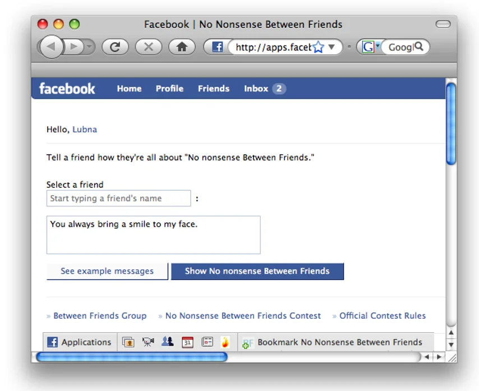Open the back/forward history dropdown arrow
This screenshot has width=479, height=391.
(x=89, y=47)
